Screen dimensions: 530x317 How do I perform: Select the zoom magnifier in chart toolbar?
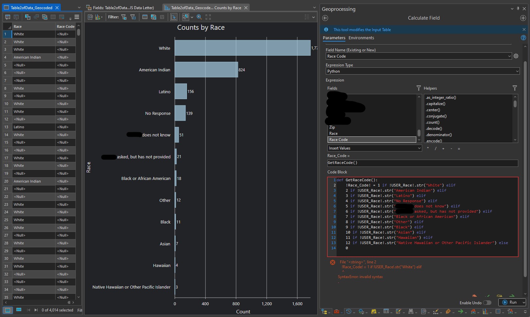click(199, 17)
